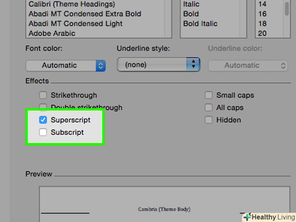Select the Adobe Arabic font
Image resolution: width=296 pixels, height=222 pixels.
[52, 33]
